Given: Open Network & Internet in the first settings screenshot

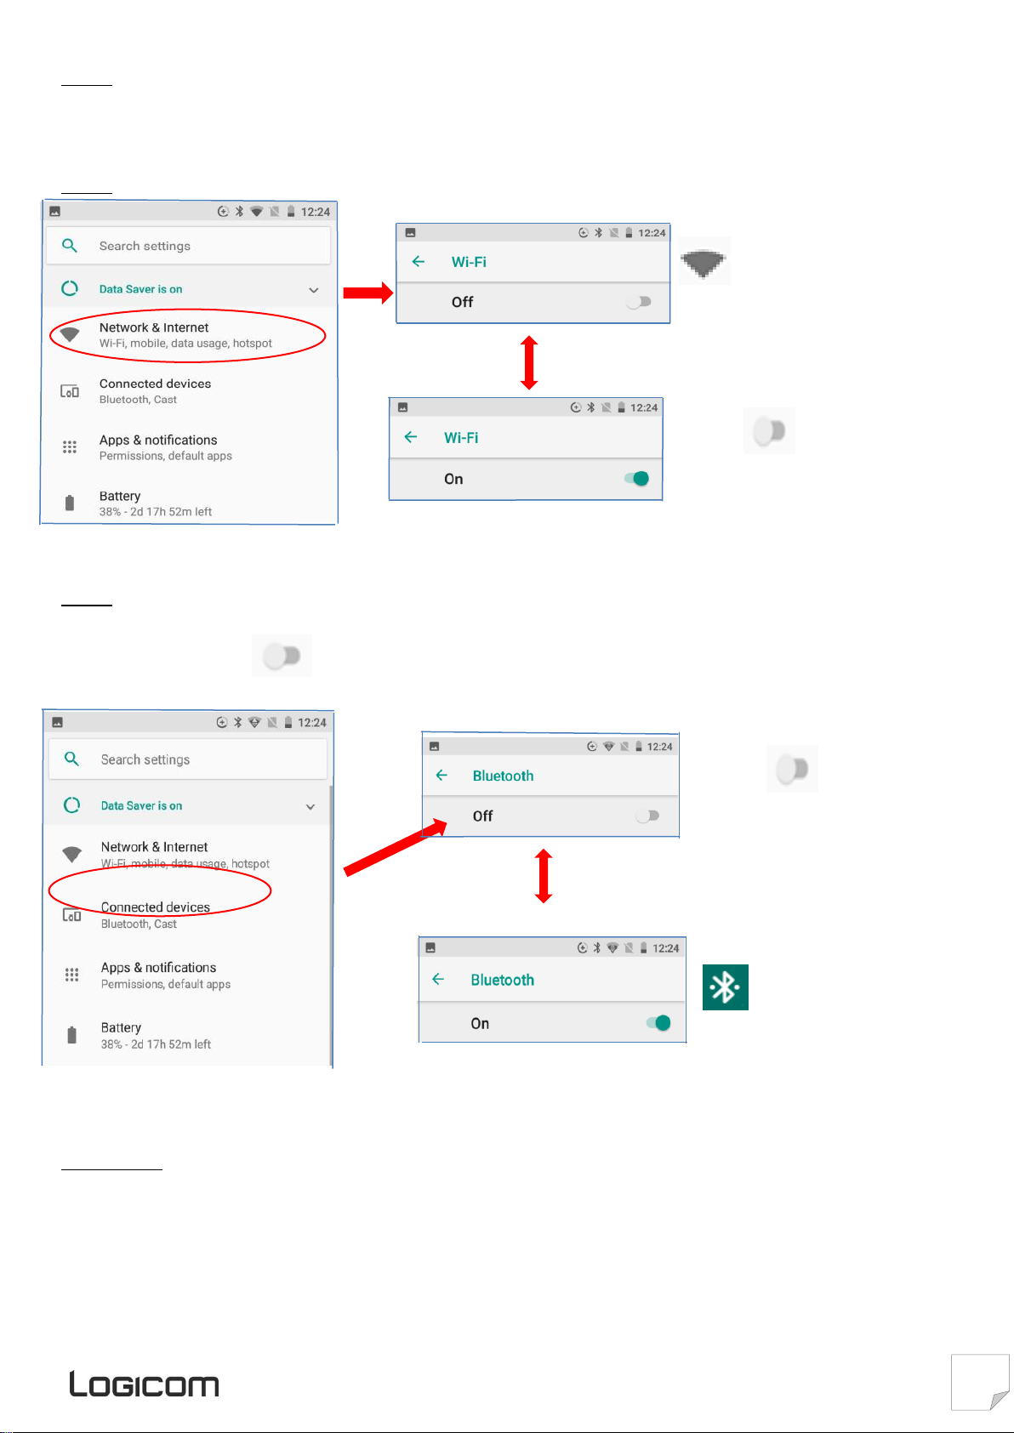Looking at the screenshot, I should pos(189,335).
